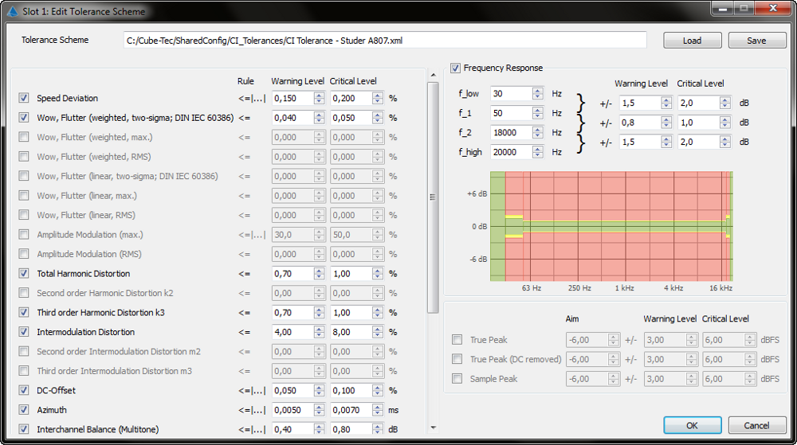Viewport: 797px width, 445px height.
Task: Enable the True Peak checkbox
Action: coord(457,339)
